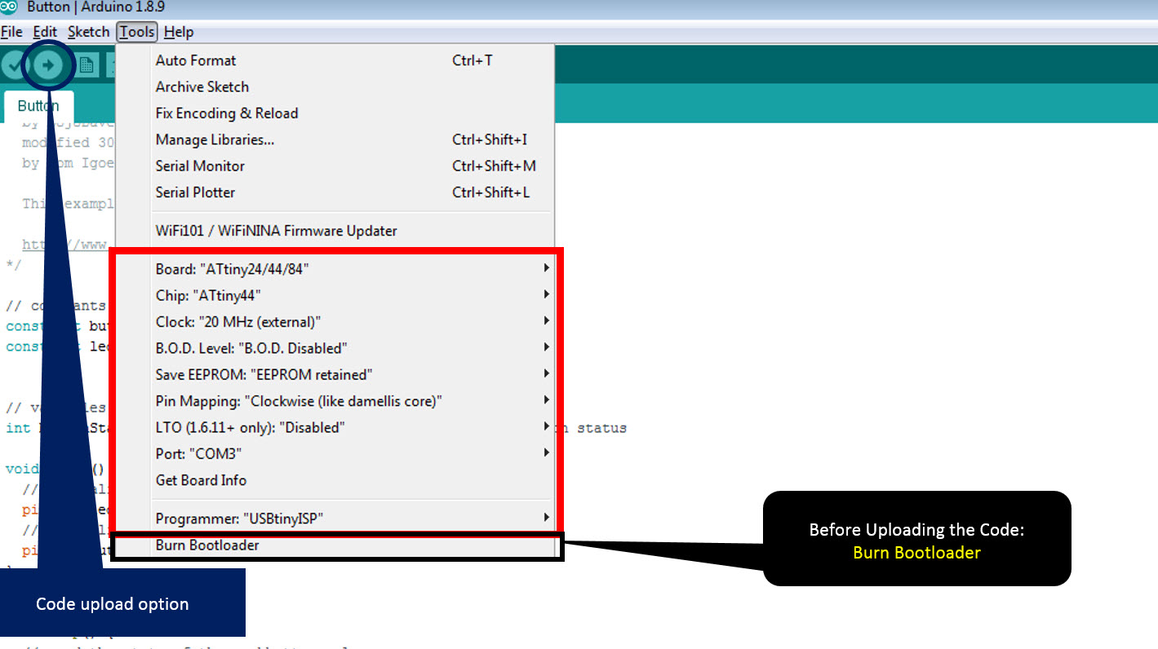Open the Help menu
This screenshot has height=649, width=1158.
point(179,32)
